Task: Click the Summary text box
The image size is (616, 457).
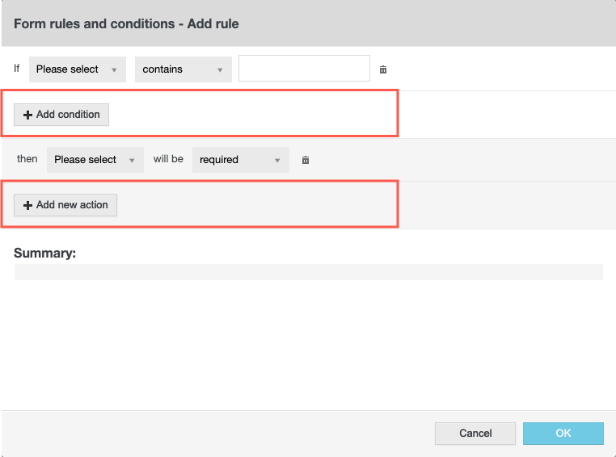Action: pyautogui.click(x=308, y=272)
